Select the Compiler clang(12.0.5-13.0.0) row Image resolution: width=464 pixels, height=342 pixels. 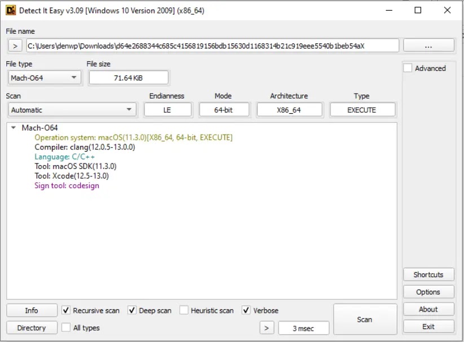point(85,147)
